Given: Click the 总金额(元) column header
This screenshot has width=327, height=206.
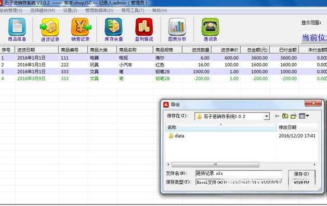Looking at the screenshot, I should [255, 50].
